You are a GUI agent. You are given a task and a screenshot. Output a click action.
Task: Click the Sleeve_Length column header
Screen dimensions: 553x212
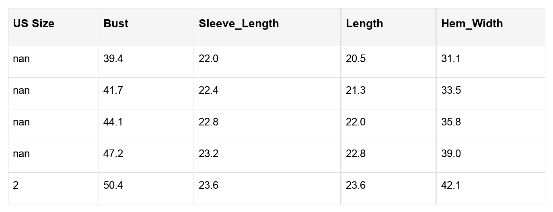coord(238,24)
